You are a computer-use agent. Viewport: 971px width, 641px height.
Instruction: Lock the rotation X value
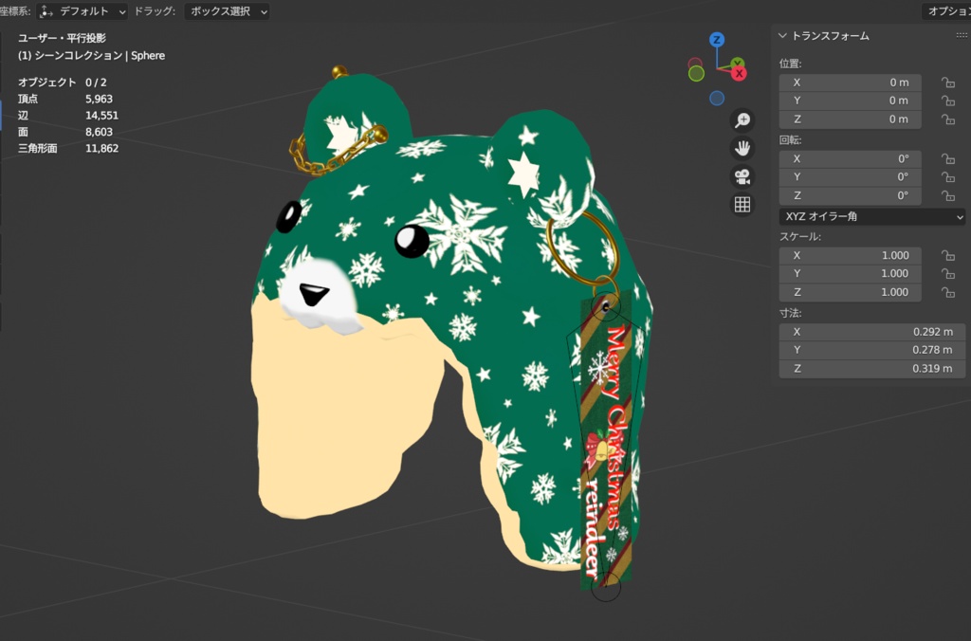(948, 159)
